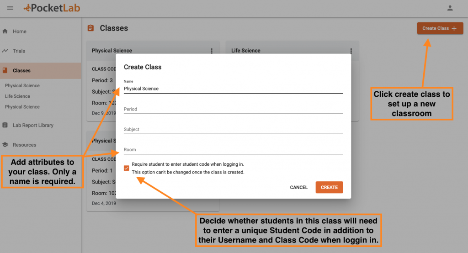
Task: Open Physical Science card three-dot menu
Action: 212,51
